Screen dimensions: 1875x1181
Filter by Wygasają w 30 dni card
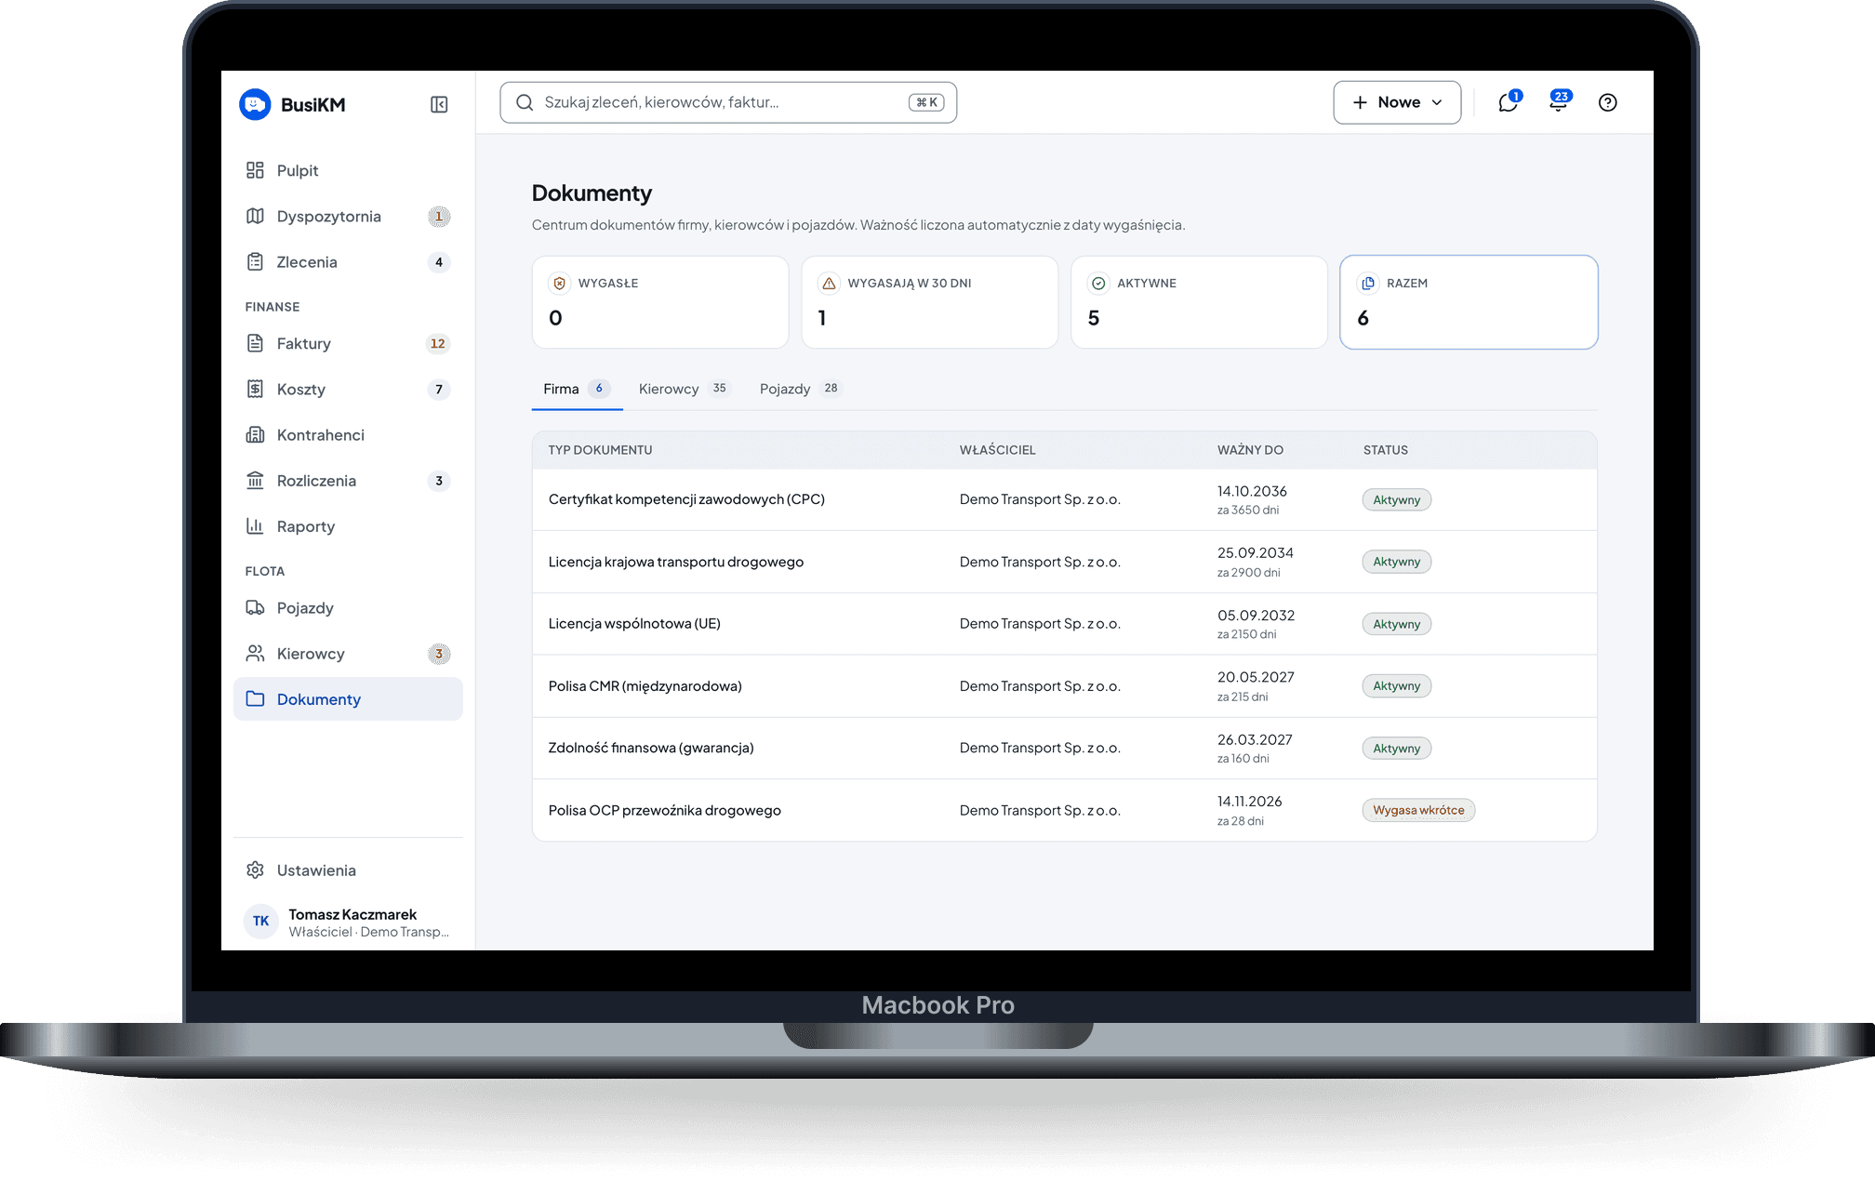pos(930,302)
